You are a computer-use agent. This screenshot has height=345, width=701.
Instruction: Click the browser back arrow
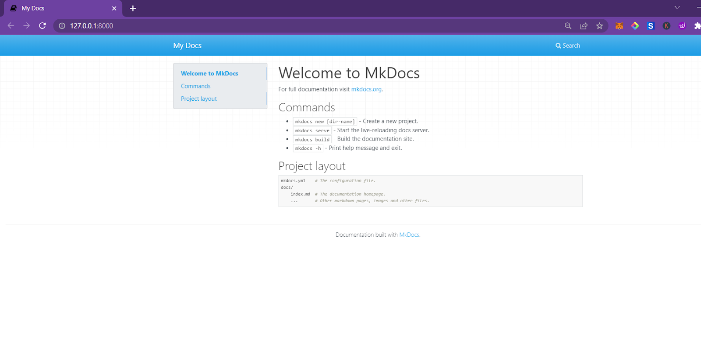11,26
